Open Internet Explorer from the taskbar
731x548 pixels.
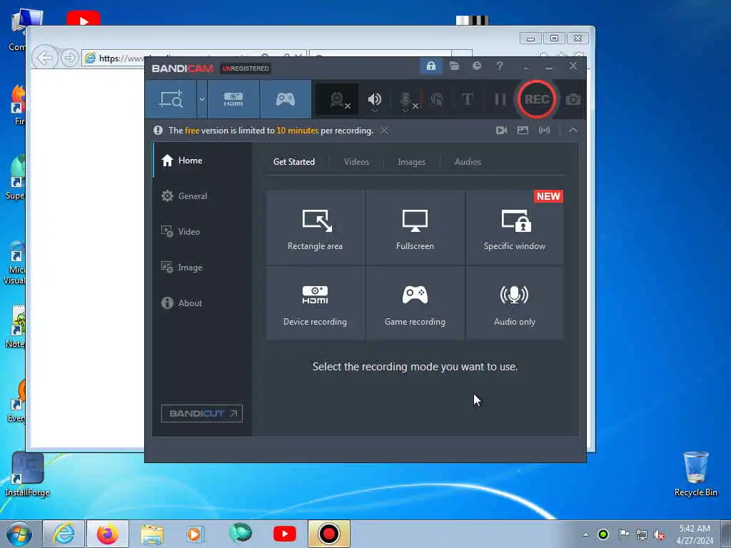[64, 534]
